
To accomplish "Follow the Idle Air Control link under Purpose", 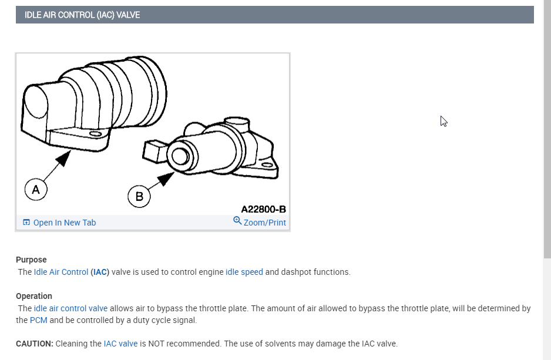I will click(x=61, y=272).
